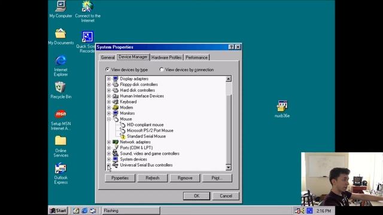Select HID-compliant mouse in the tree

[x=145, y=125]
